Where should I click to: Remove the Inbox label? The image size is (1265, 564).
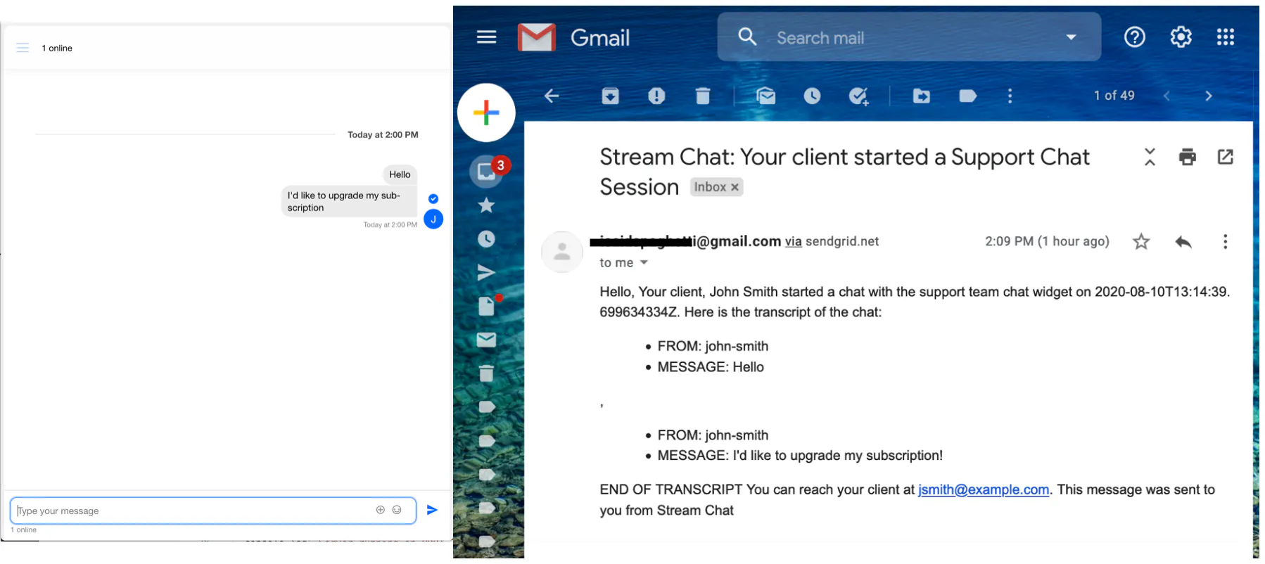[x=735, y=187]
